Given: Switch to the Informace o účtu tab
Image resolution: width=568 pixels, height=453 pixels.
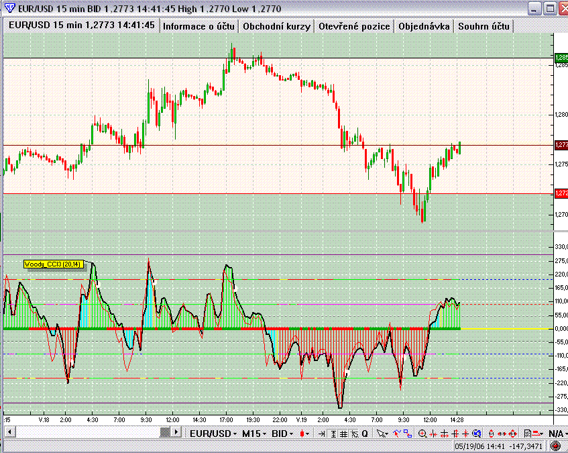Looking at the screenshot, I should (x=198, y=26).
